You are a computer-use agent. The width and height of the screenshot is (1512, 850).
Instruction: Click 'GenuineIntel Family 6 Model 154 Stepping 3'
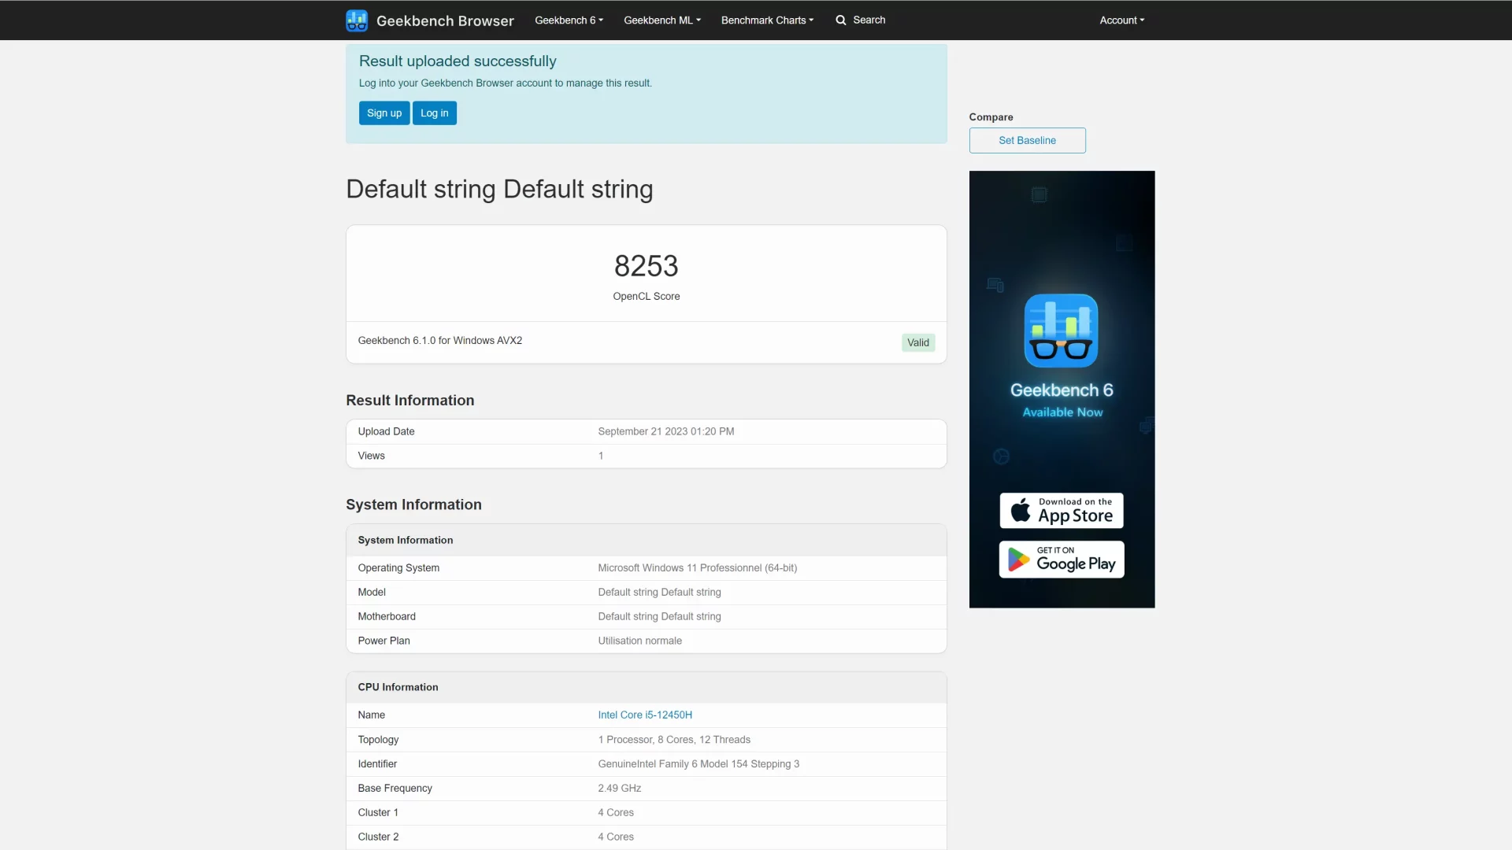[699, 764]
